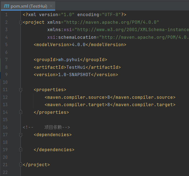Select the pom.xml (TestHui) editor tab
This screenshot has width=189, height=176.
click(x=28, y=6)
